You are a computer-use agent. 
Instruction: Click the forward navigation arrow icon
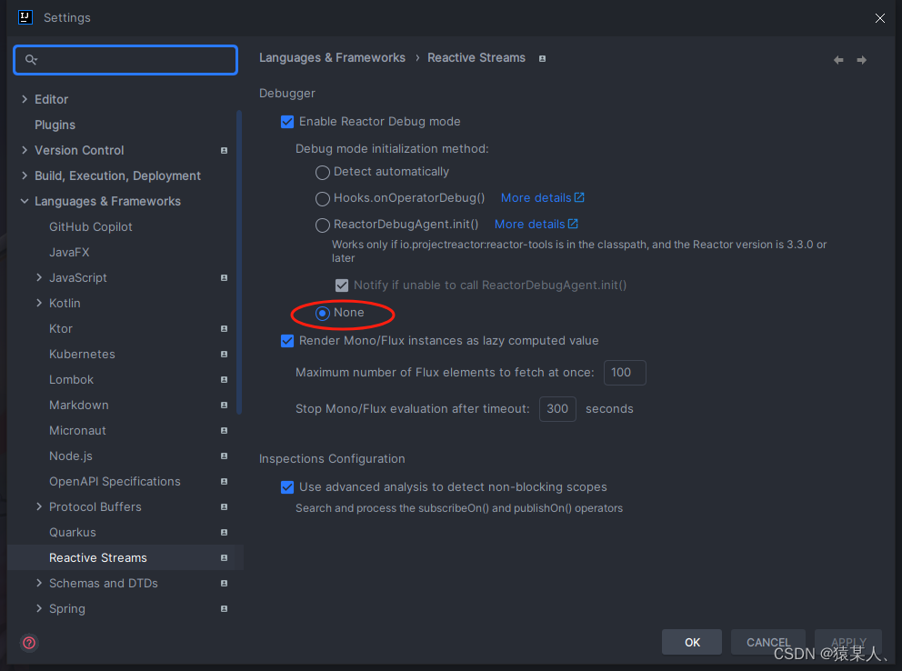(x=861, y=60)
